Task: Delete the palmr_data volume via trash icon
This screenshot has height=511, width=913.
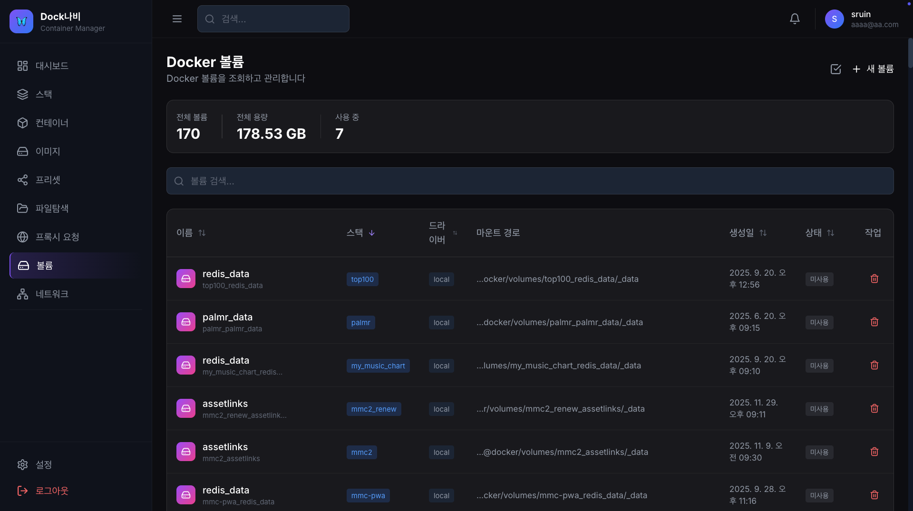Action: (x=874, y=322)
